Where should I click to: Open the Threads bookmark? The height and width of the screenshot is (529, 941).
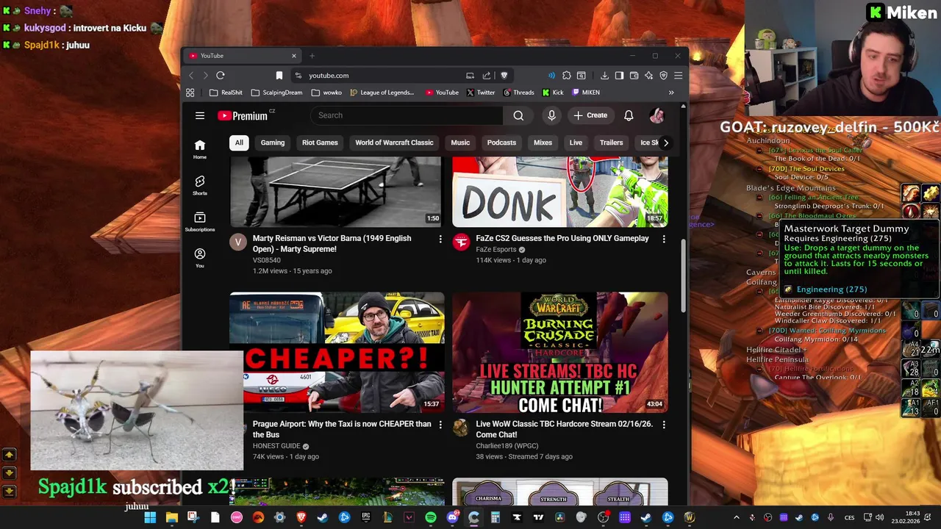[x=518, y=93]
